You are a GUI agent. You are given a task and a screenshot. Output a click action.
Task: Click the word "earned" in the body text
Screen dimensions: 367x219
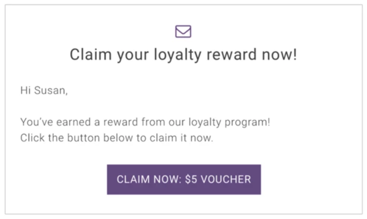pyautogui.click(x=73, y=122)
